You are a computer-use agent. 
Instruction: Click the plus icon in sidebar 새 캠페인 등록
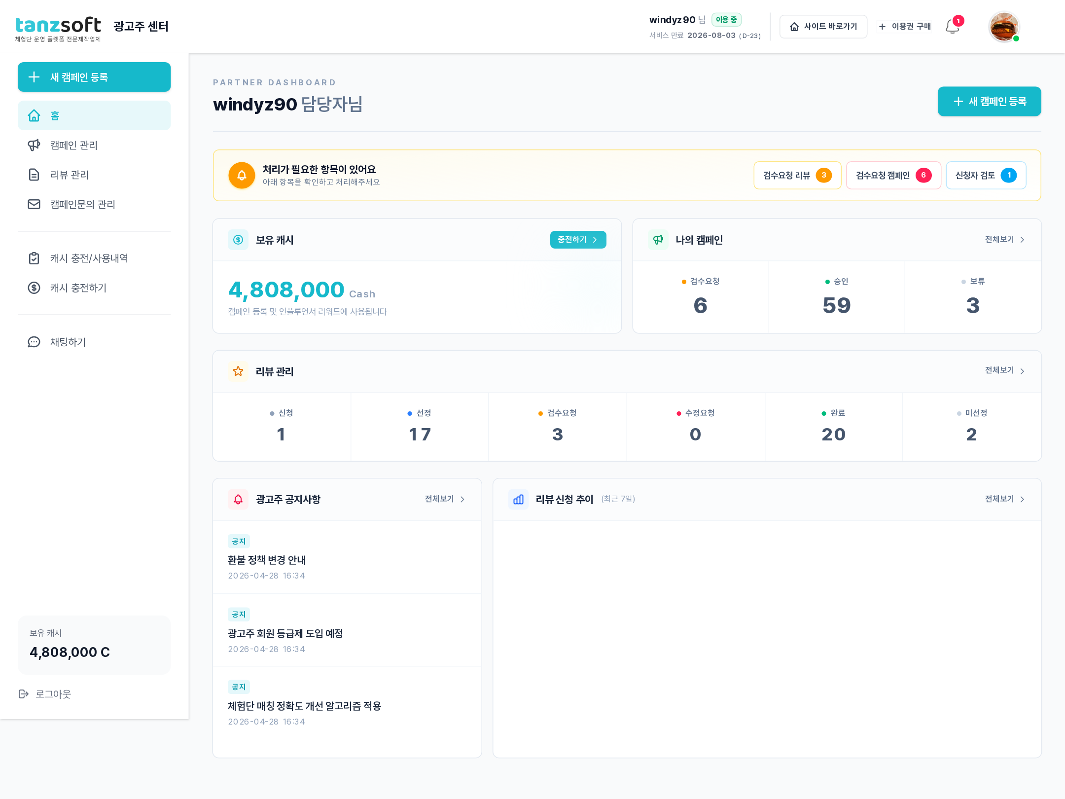pyautogui.click(x=34, y=77)
